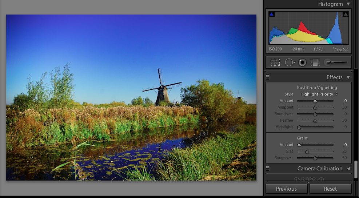359x198 pixels.
Task: Toggle shadow clipping indicator in histogram
Action: pos(272,14)
